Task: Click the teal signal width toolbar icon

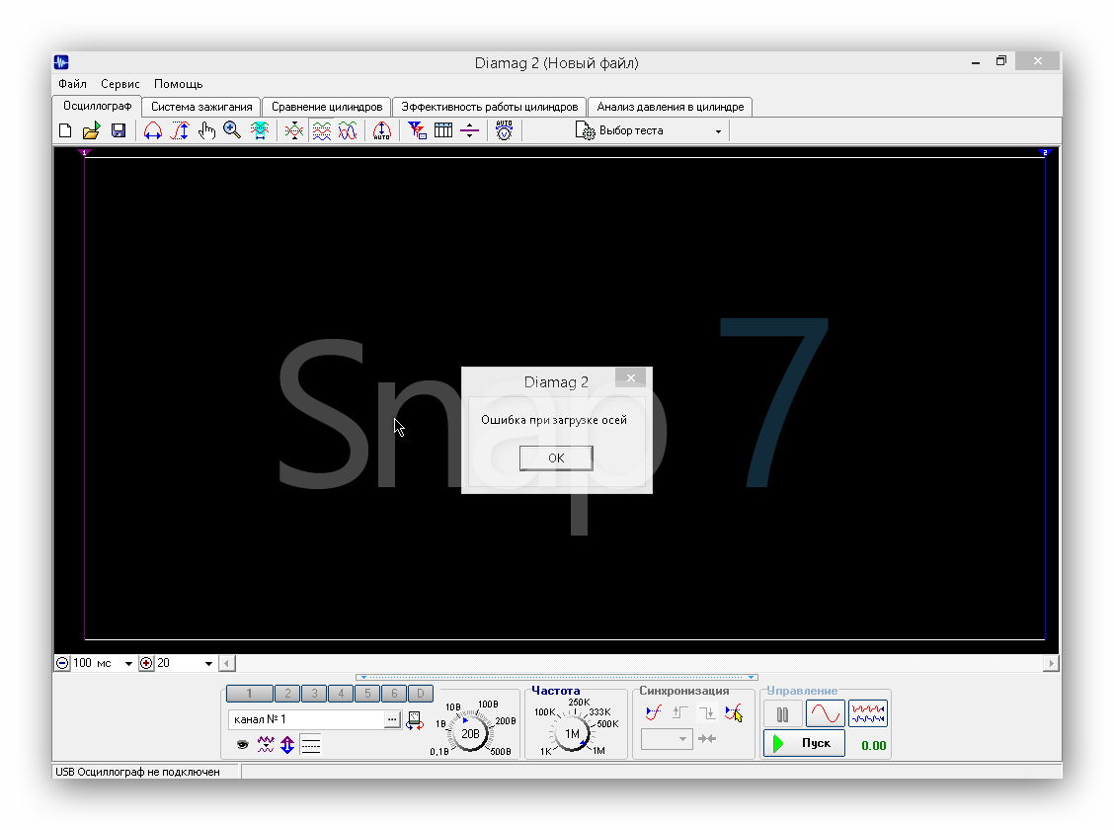Action: pyautogui.click(x=260, y=130)
